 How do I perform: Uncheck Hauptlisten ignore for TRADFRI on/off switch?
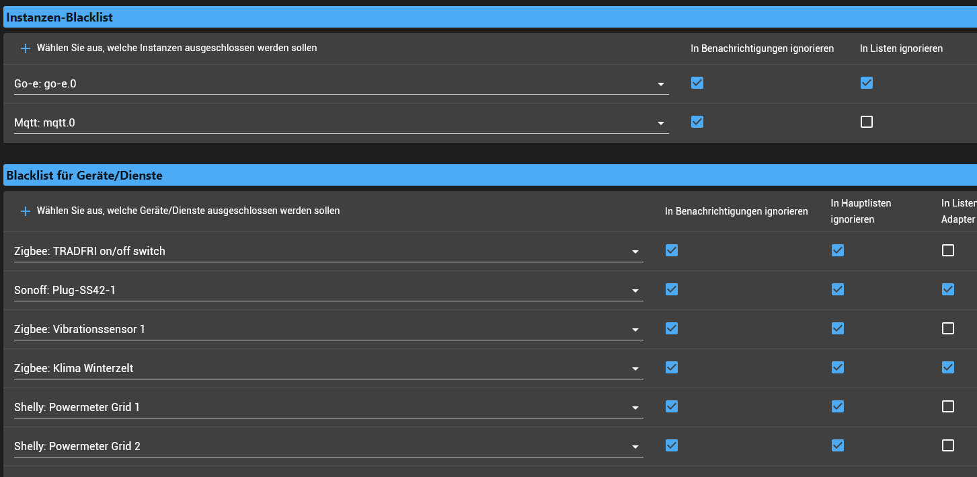tap(838, 250)
